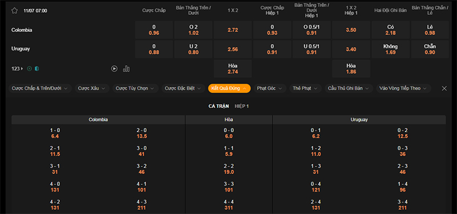Choose correct score 3 - 0 at 41
The image size is (457, 214).
click(142, 151)
